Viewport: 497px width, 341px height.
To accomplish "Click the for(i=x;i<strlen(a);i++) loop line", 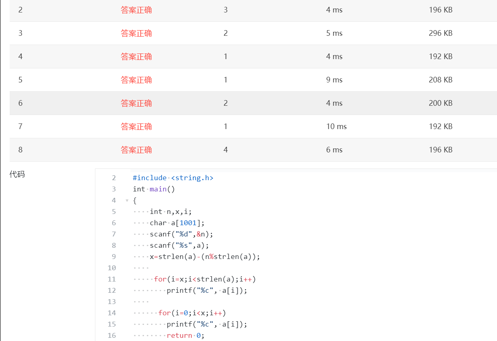I will pos(205,279).
